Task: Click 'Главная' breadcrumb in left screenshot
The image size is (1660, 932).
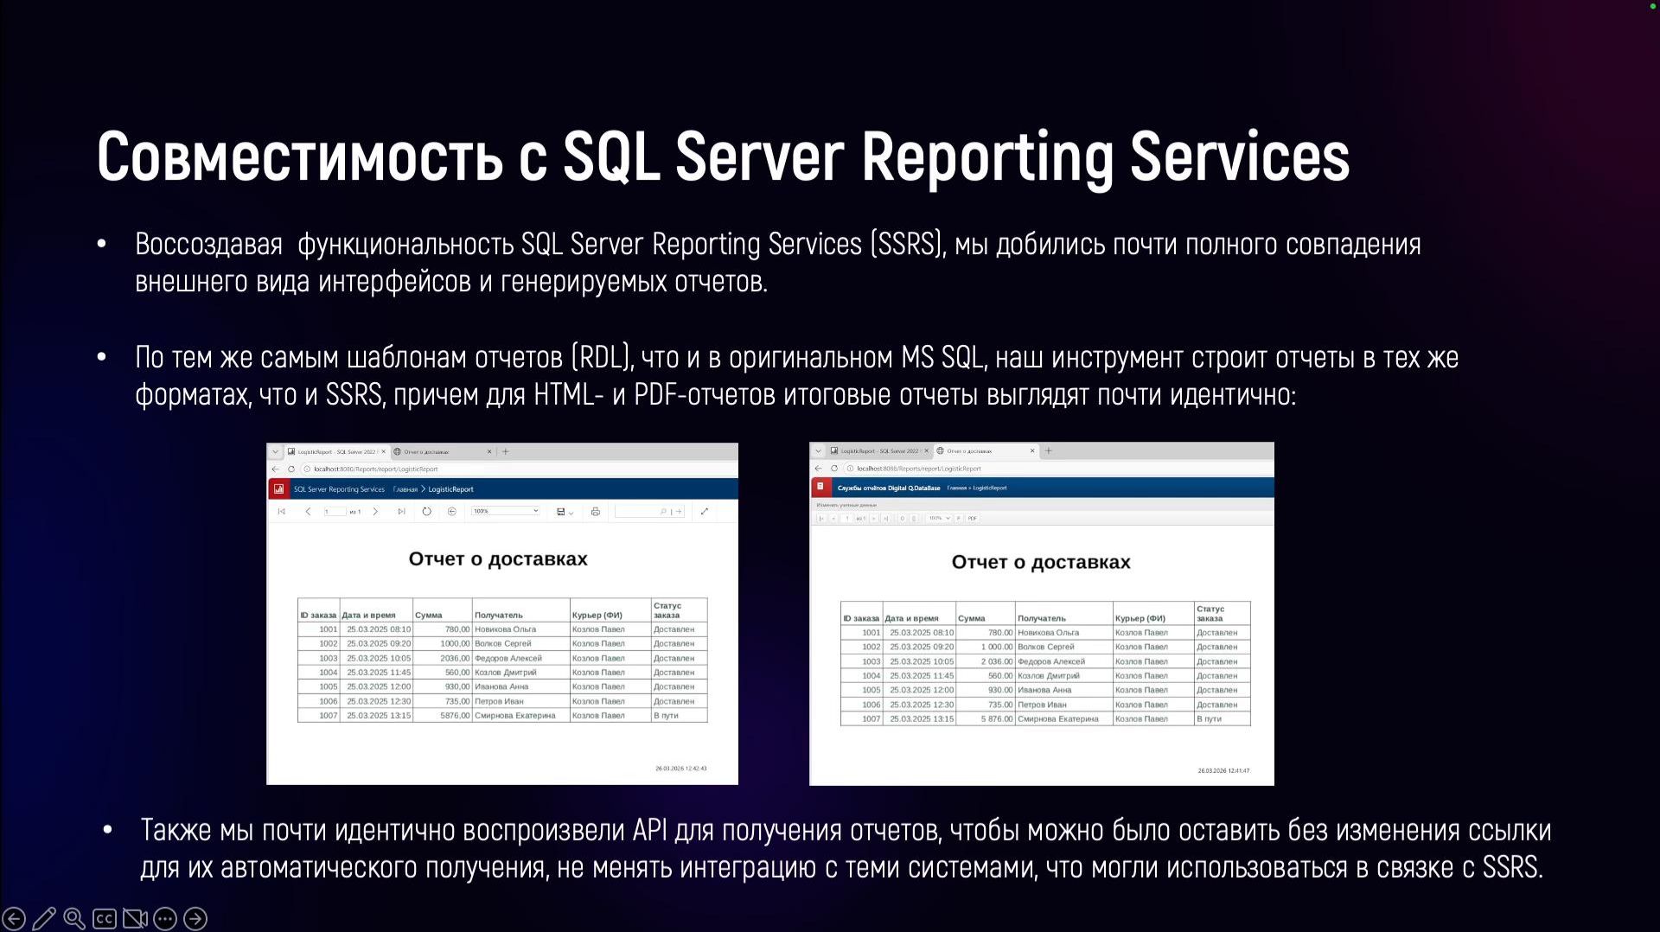Action: [x=405, y=489]
